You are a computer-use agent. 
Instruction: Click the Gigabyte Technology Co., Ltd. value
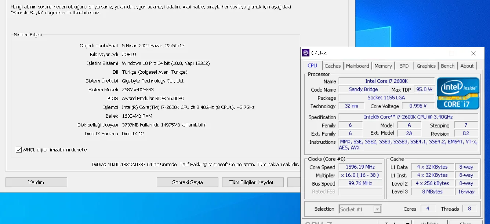click(153, 81)
